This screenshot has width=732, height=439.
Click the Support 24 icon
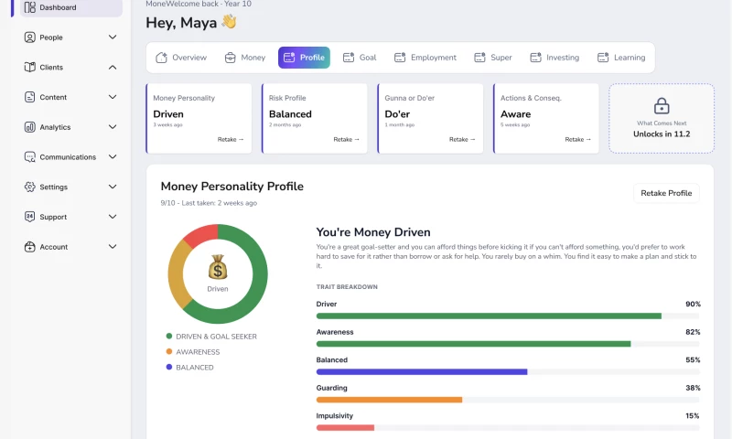(30, 217)
